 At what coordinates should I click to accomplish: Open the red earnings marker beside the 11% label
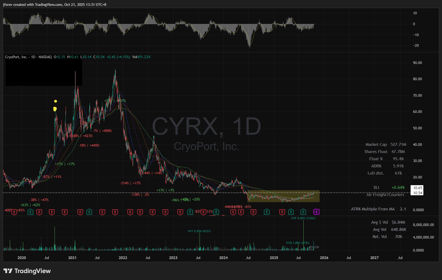(204, 212)
